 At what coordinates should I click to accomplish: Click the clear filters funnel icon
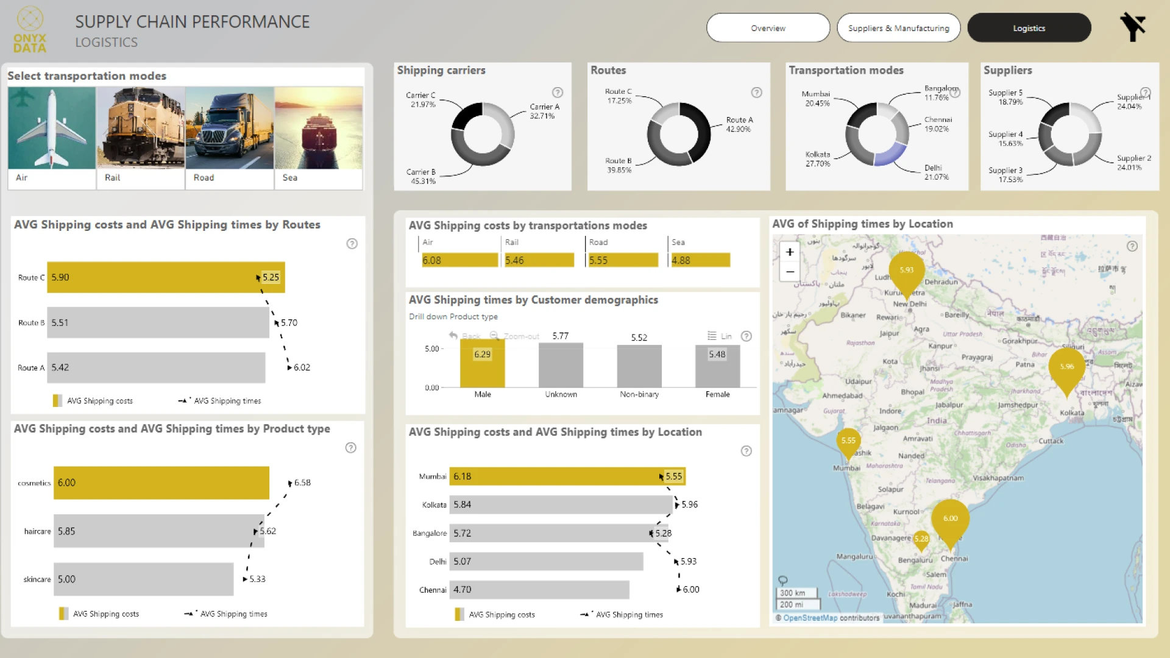tap(1133, 27)
